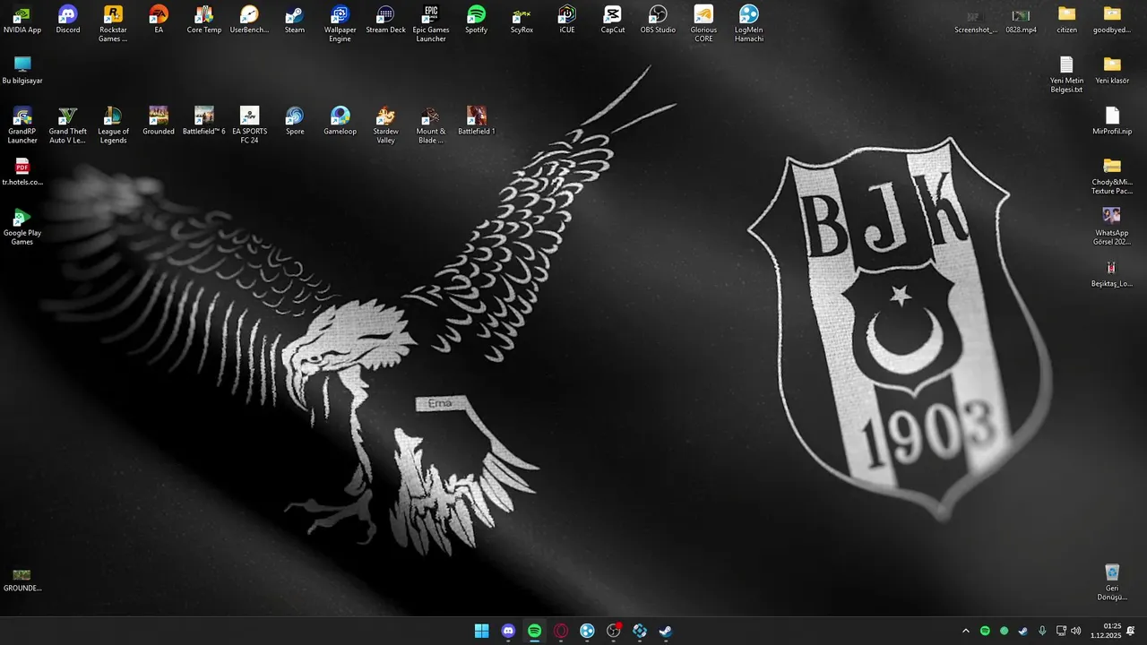Select the Battlefield 6 desktop icon
This screenshot has height=645, width=1147.
tap(204, 121)
